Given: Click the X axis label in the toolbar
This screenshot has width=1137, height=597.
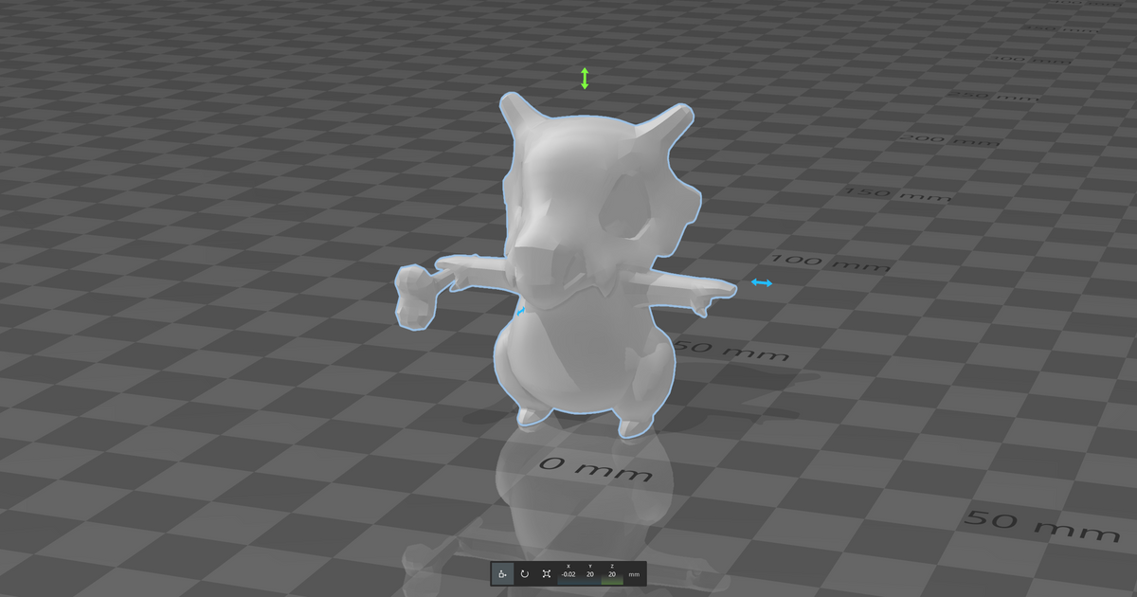Looking at the screenshot, I should 568,566.
